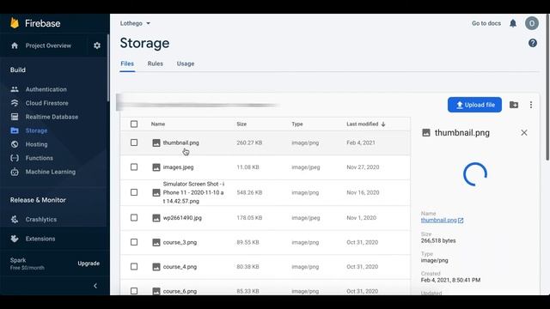Click the wp2661490.jpg file name
The height and width of the screenshot is (309, 550).
coord(182,218)
